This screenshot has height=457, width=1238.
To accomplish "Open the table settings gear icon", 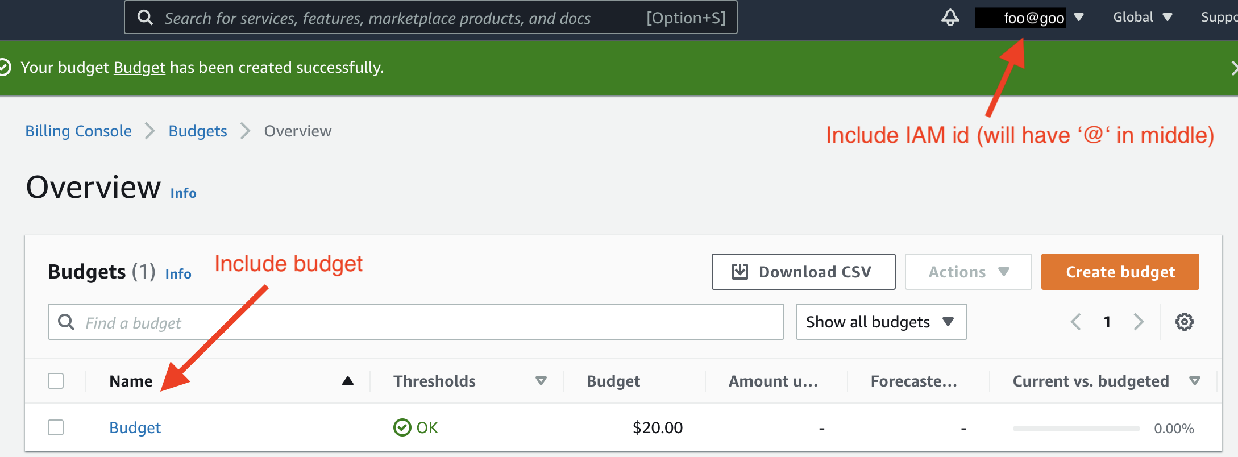I will tap(1184, 322).
